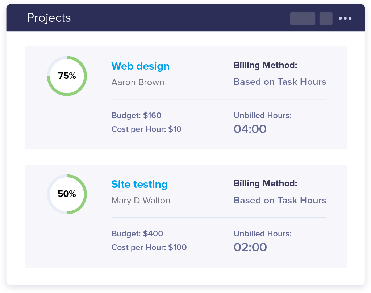Open the Site testing project
371x293 pixels.
click(139, 185)
